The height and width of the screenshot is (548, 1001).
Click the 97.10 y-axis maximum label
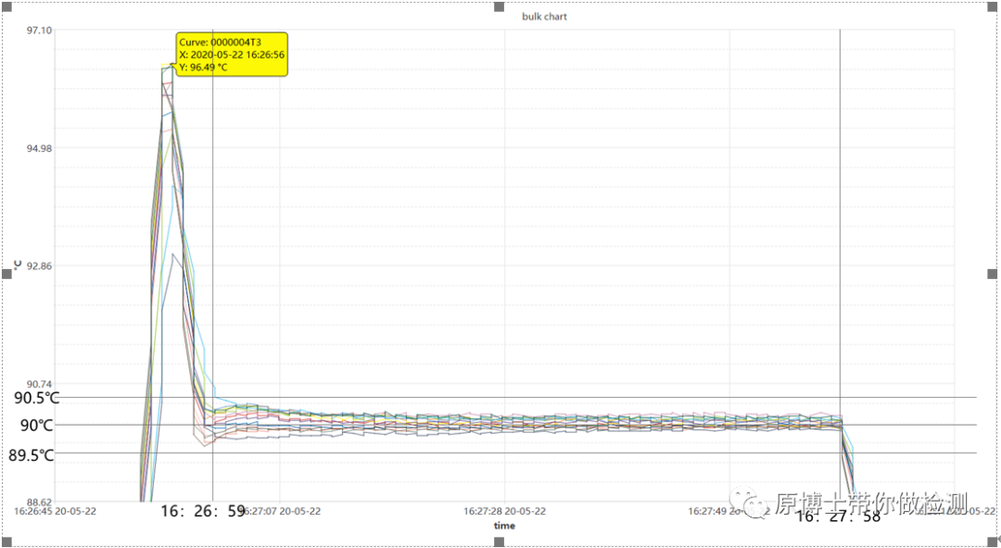(x=40, y=31)
